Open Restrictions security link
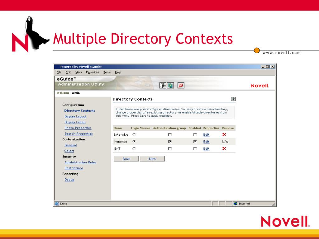The height and width of the screenshot is (239, 319). click(x=74, y=168)
